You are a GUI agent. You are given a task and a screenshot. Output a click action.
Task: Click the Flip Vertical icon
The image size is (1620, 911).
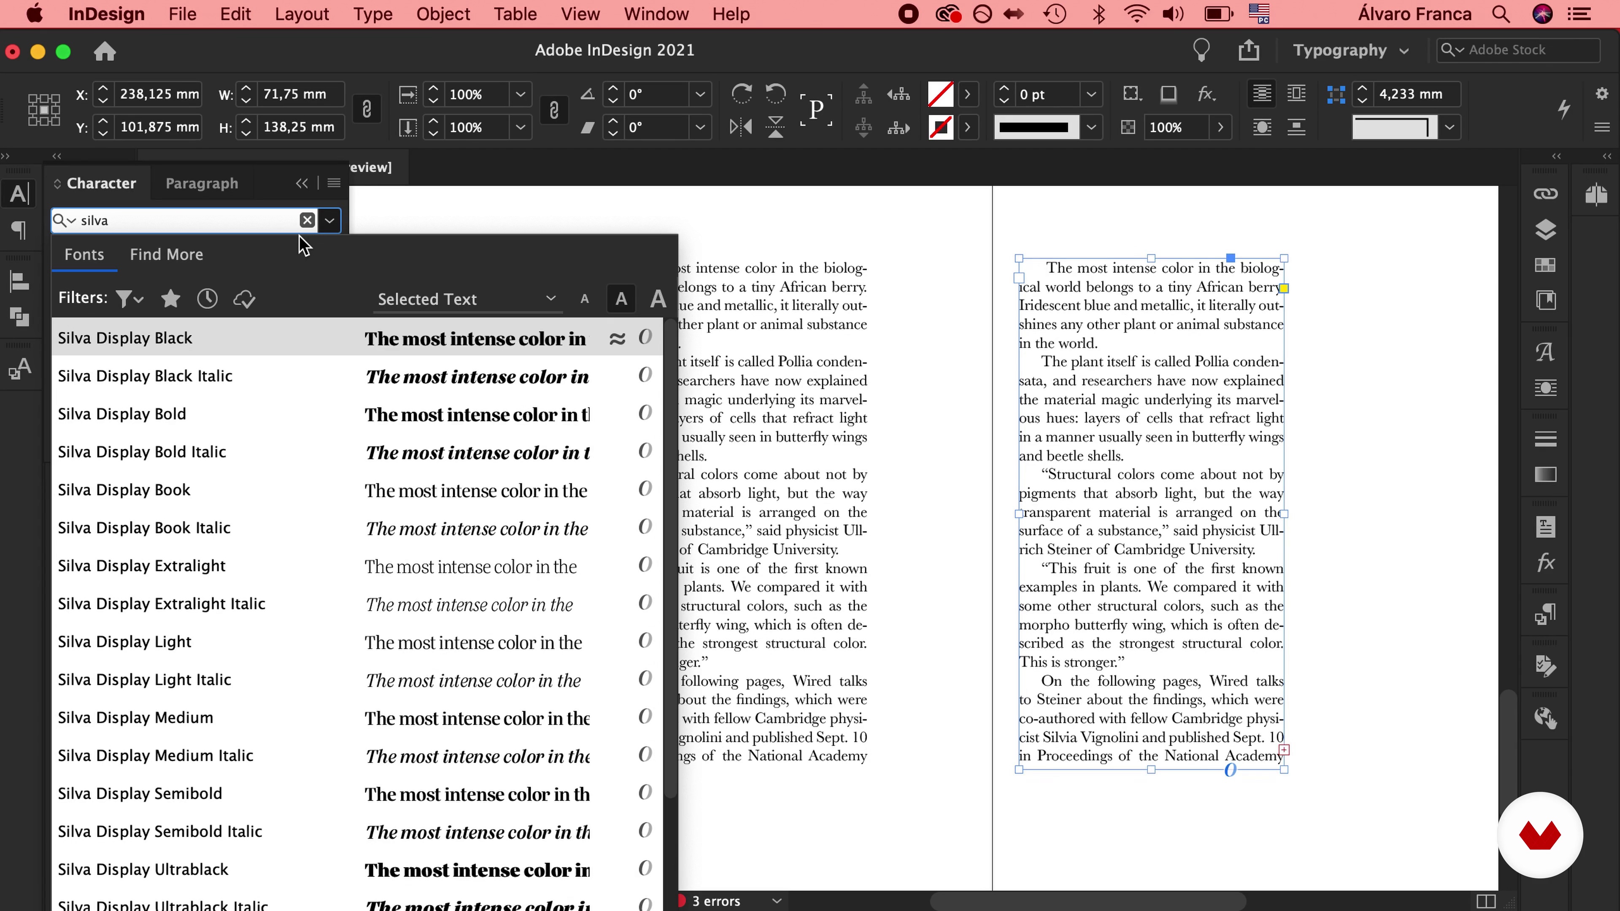click(775, 127)
